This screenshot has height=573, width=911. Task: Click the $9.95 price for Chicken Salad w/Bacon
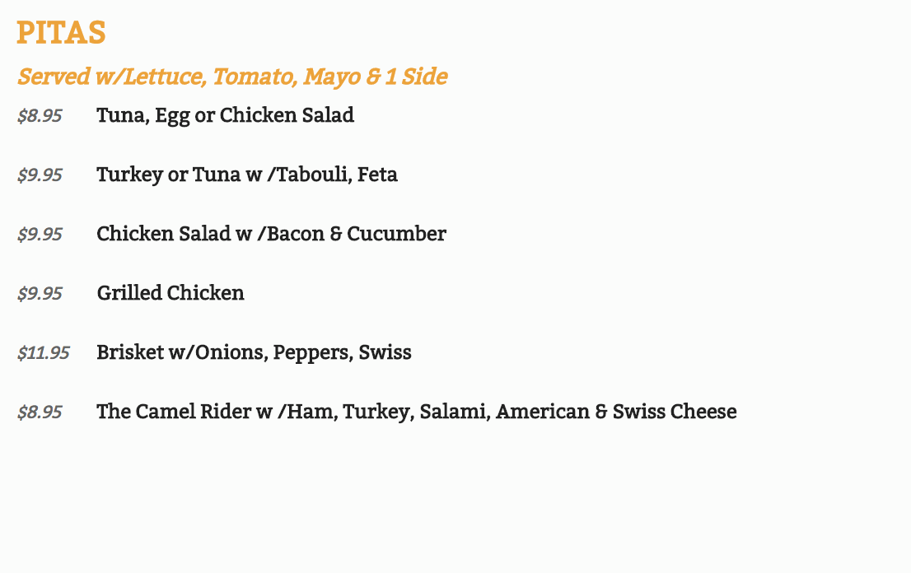[40, 235]
